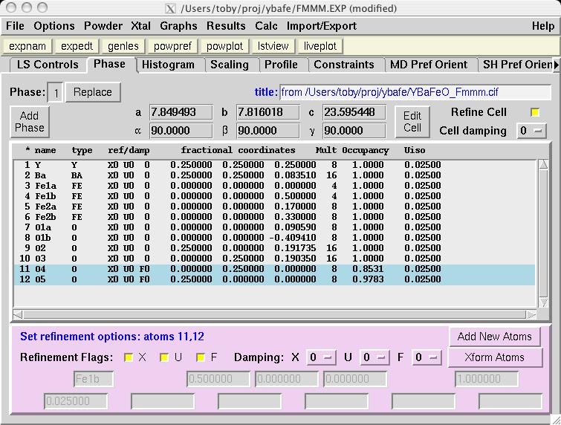Click the Add Phase button
561x425 pixels.
[x=29, y=122]
